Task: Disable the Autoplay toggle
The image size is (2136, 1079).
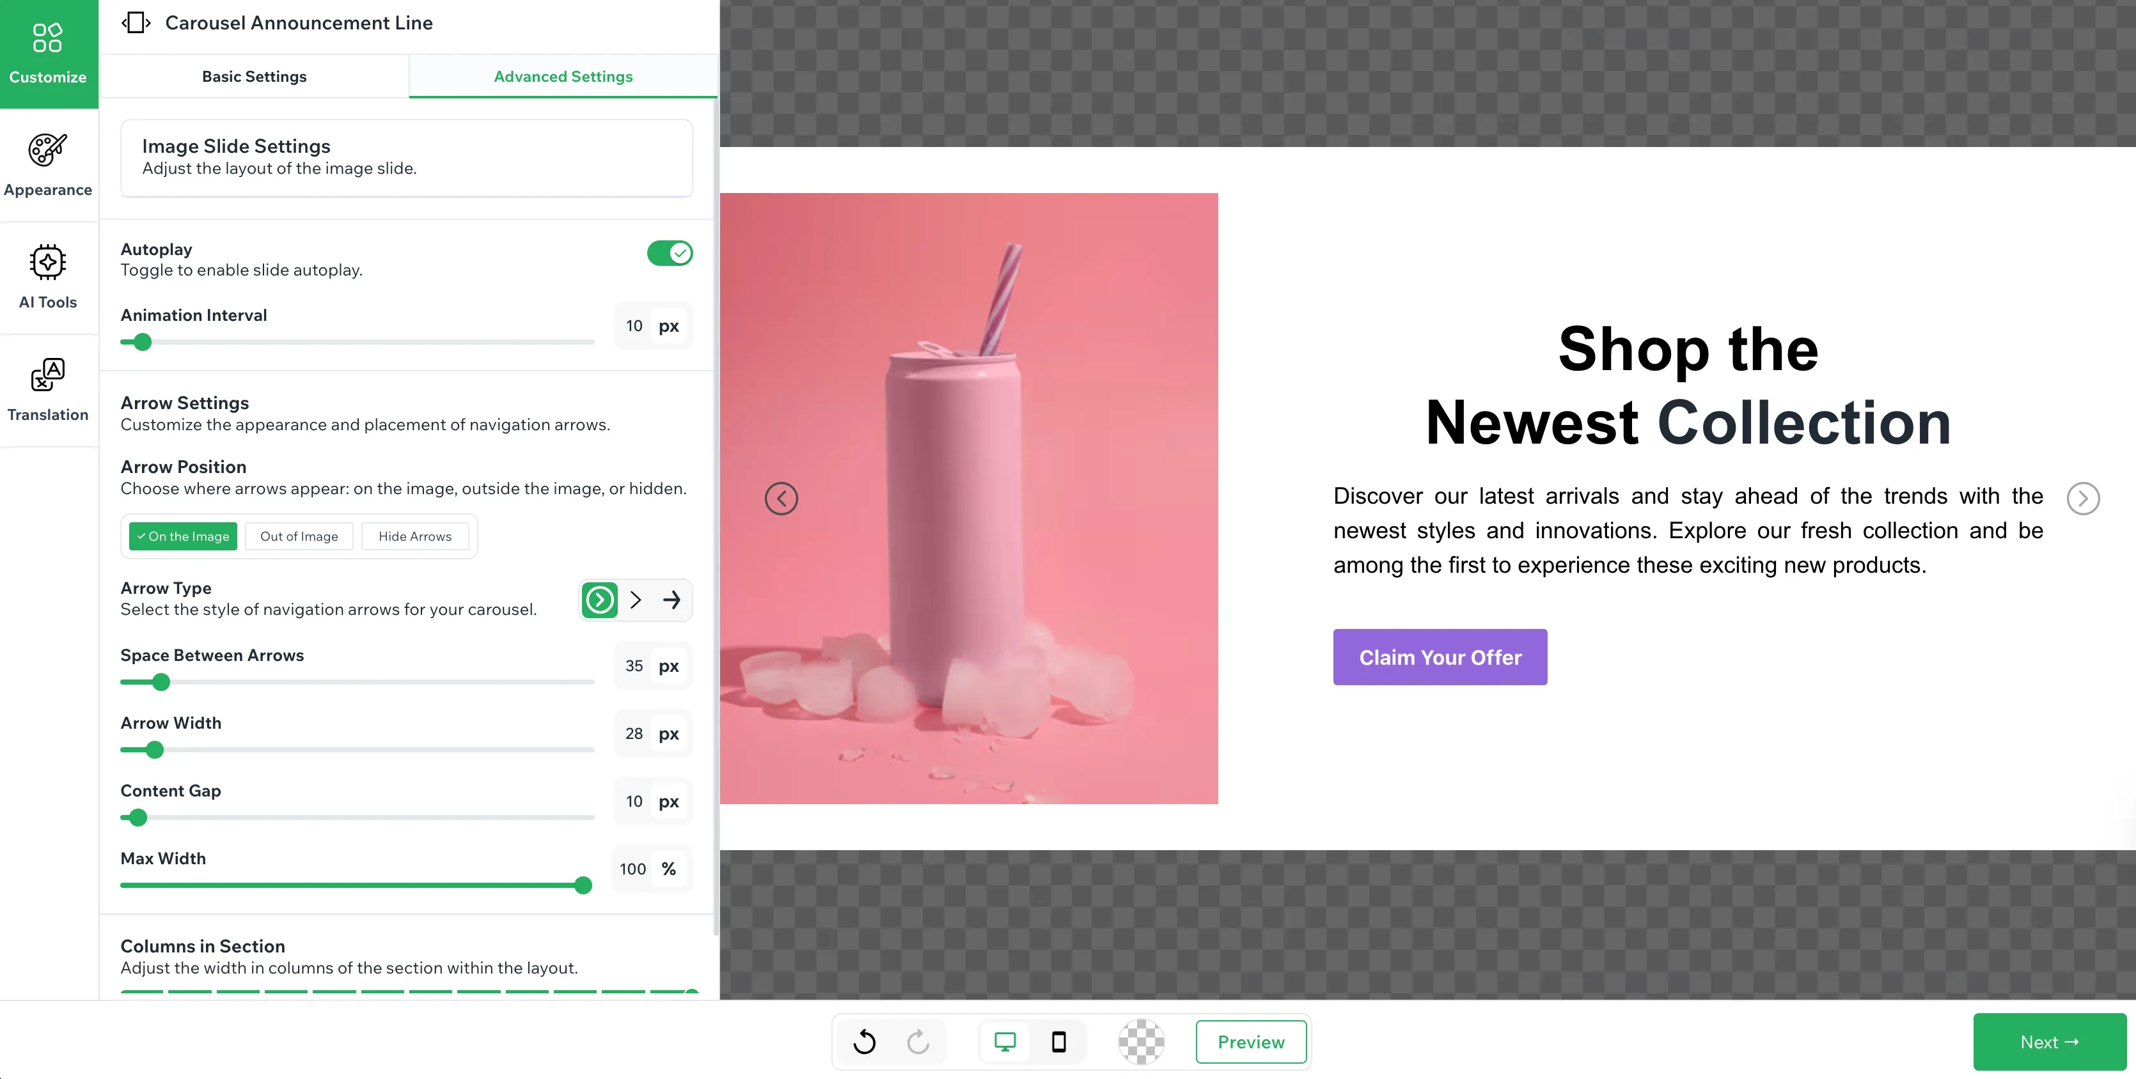Action: 669,252
